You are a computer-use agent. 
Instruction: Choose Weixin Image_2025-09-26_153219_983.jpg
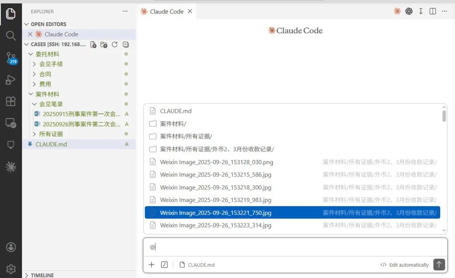(x=292, y=200)
